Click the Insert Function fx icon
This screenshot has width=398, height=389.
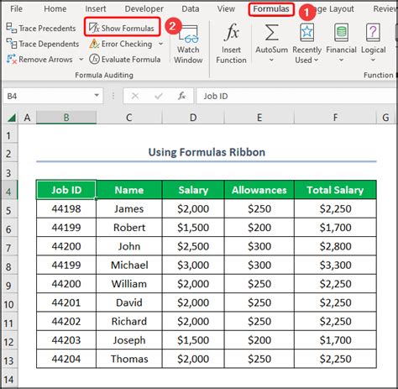(x=232, y=32)
